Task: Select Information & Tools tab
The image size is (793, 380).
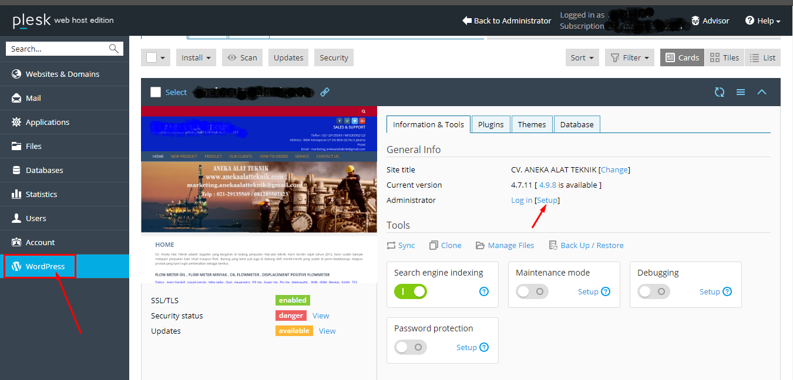Action: (x=428, y=124)
